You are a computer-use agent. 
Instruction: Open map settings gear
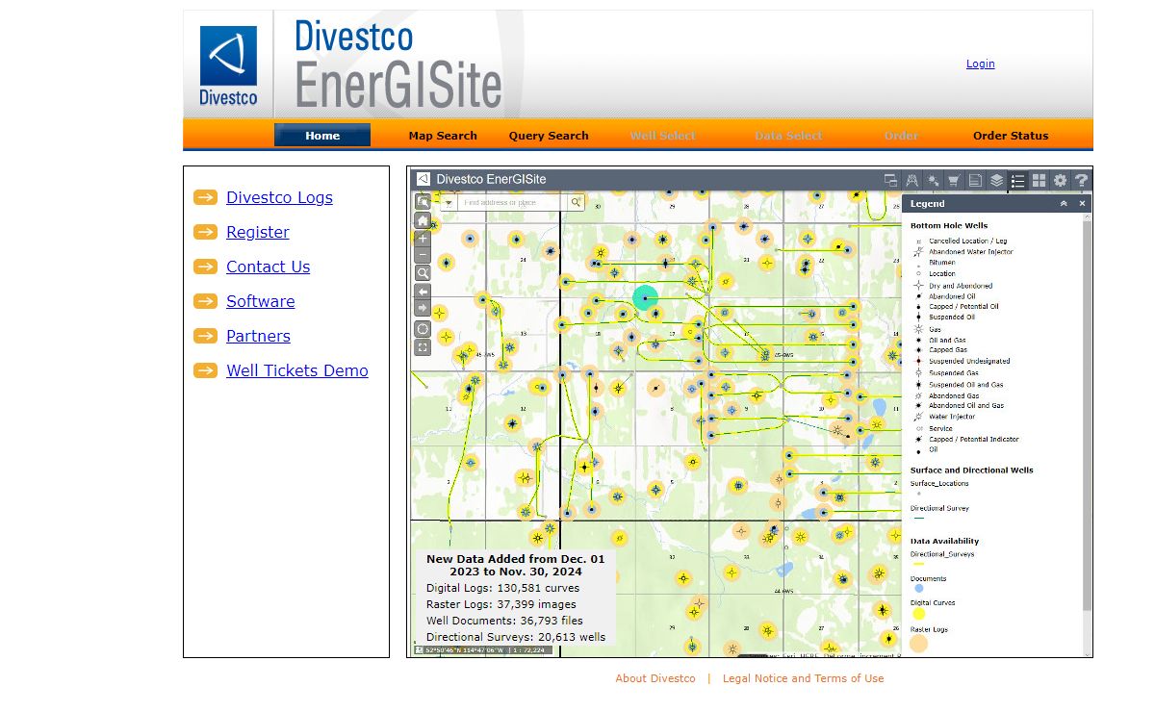point(1060,180)
